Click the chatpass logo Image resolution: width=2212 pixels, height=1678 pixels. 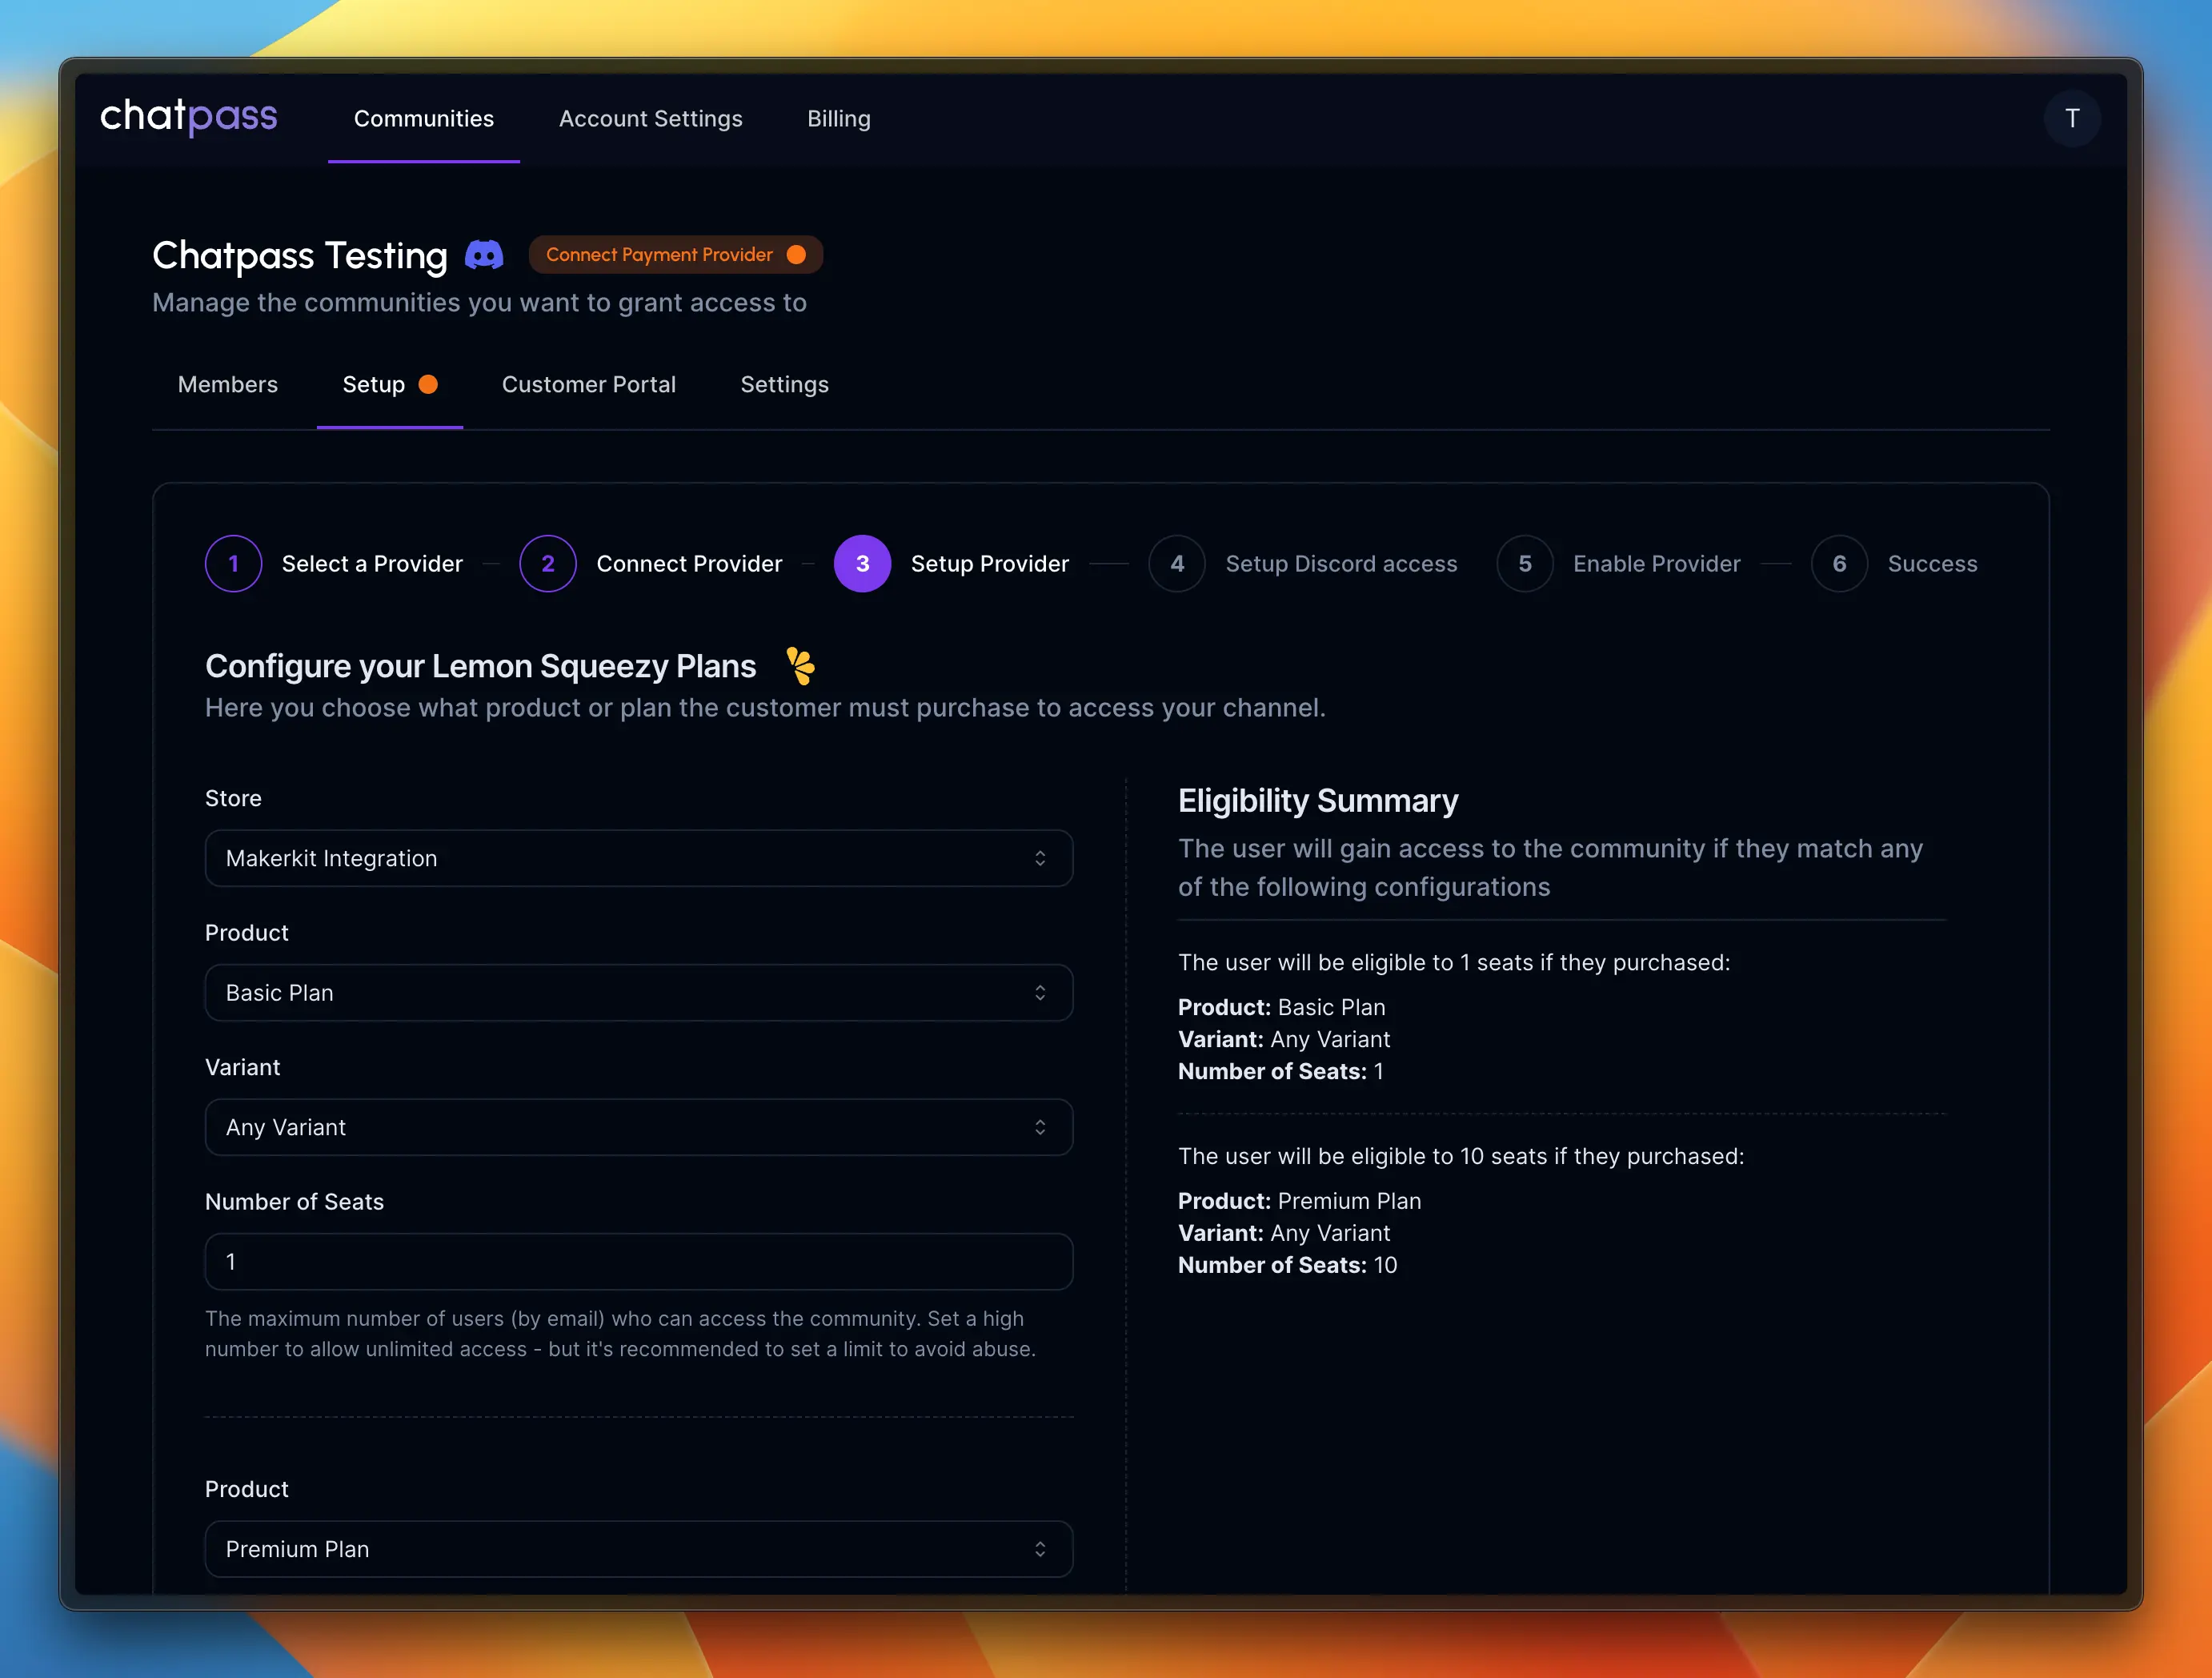pyautogui.click(x=188, y=117)
